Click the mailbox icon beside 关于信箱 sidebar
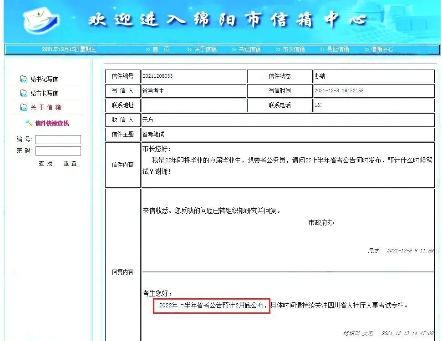This screenshot has height=341, width=442. [24, 107]
